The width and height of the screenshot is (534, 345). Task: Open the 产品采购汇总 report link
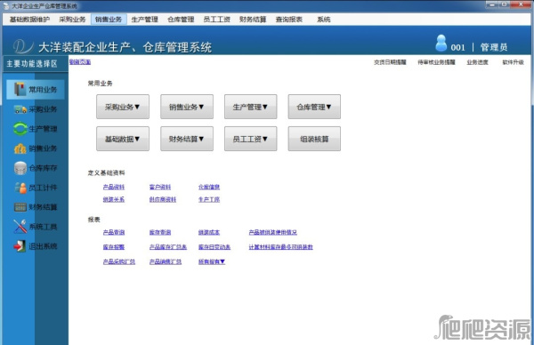119,261
